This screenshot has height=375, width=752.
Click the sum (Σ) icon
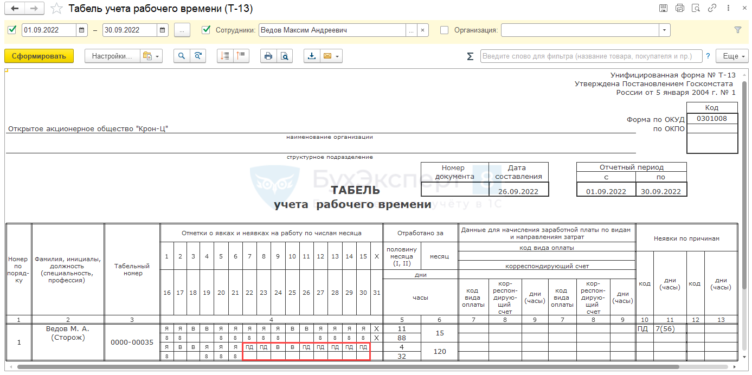[470, 56]
